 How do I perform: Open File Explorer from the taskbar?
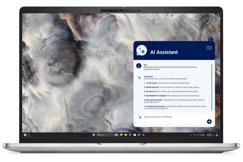[x=125, y=135]
